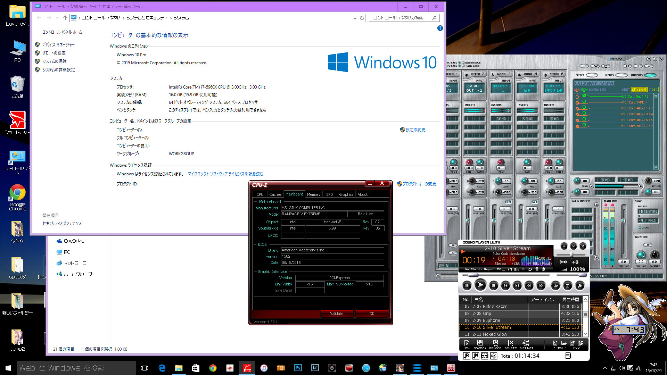Pause playback in Sound Player Lilith
667x375 pixels.
[x=467, y=286]
